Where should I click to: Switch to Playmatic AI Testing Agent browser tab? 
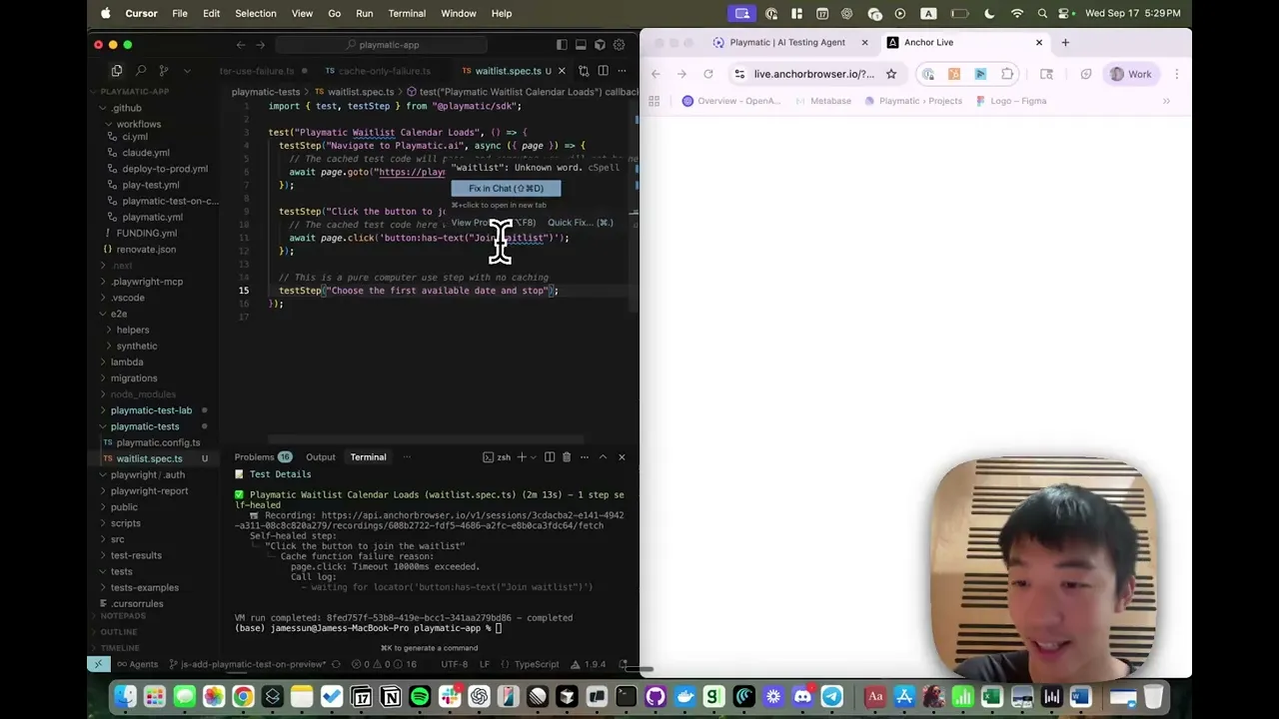[x=786, y=43]
